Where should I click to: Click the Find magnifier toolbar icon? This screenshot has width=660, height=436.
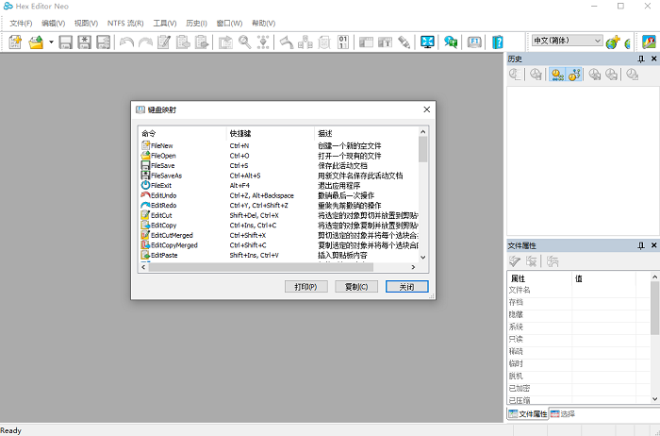[x=244, y=42]
